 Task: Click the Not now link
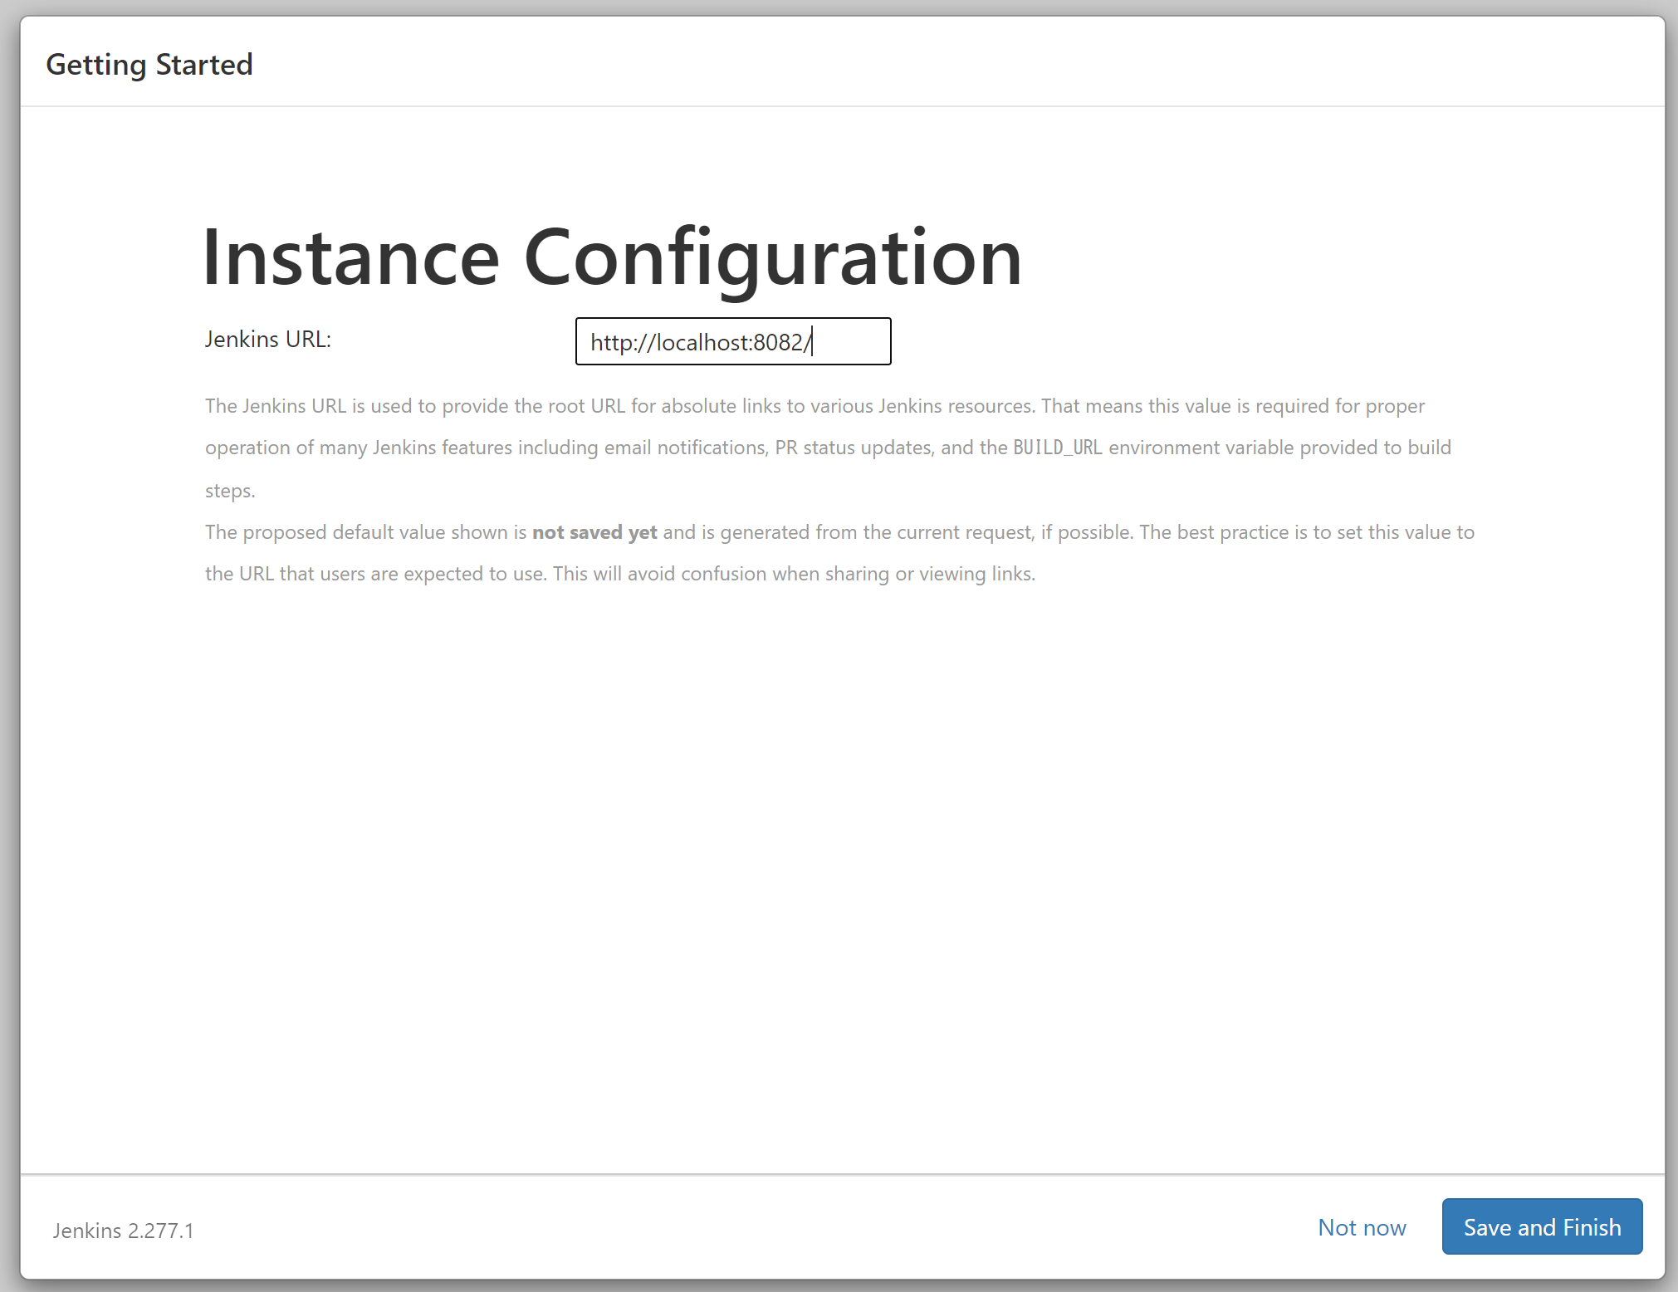(1362, 1227)
